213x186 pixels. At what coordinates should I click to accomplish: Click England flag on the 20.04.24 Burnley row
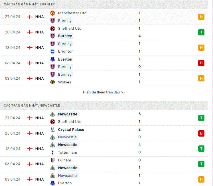click(x=30, y=32)
